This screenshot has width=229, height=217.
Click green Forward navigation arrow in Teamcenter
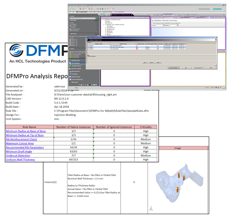[73, 12]
